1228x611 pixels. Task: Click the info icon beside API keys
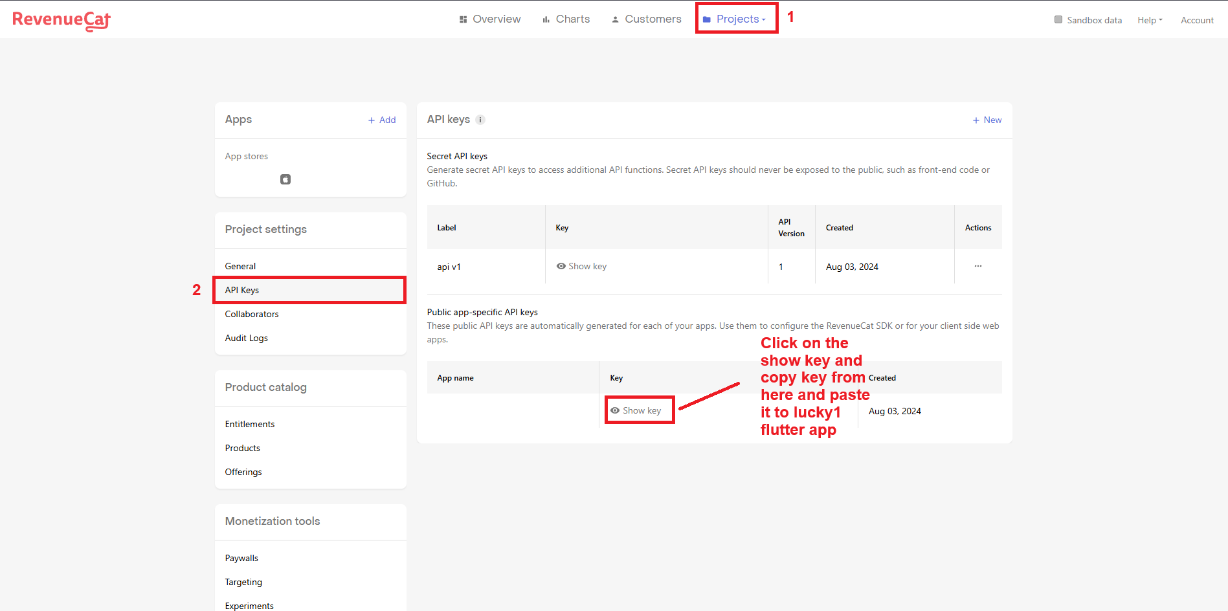[480, 120]
